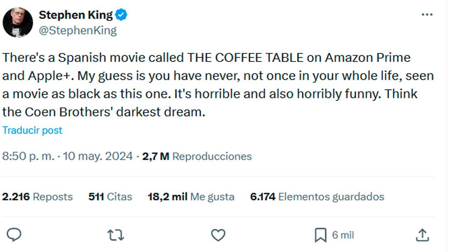Show the 2.216 Reposts list
This screenshot has width=449, height=252.
[x=38, y=197]
